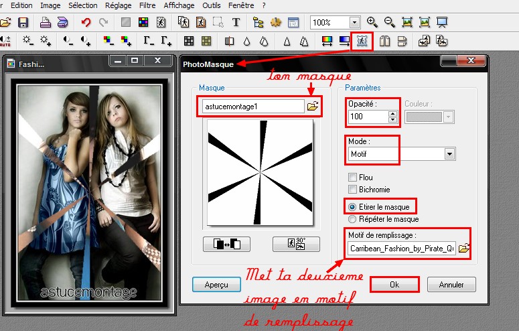Click the double-drop blur icon
The height and width of the screenshot is (331, 519).
[x=264, y=41]
